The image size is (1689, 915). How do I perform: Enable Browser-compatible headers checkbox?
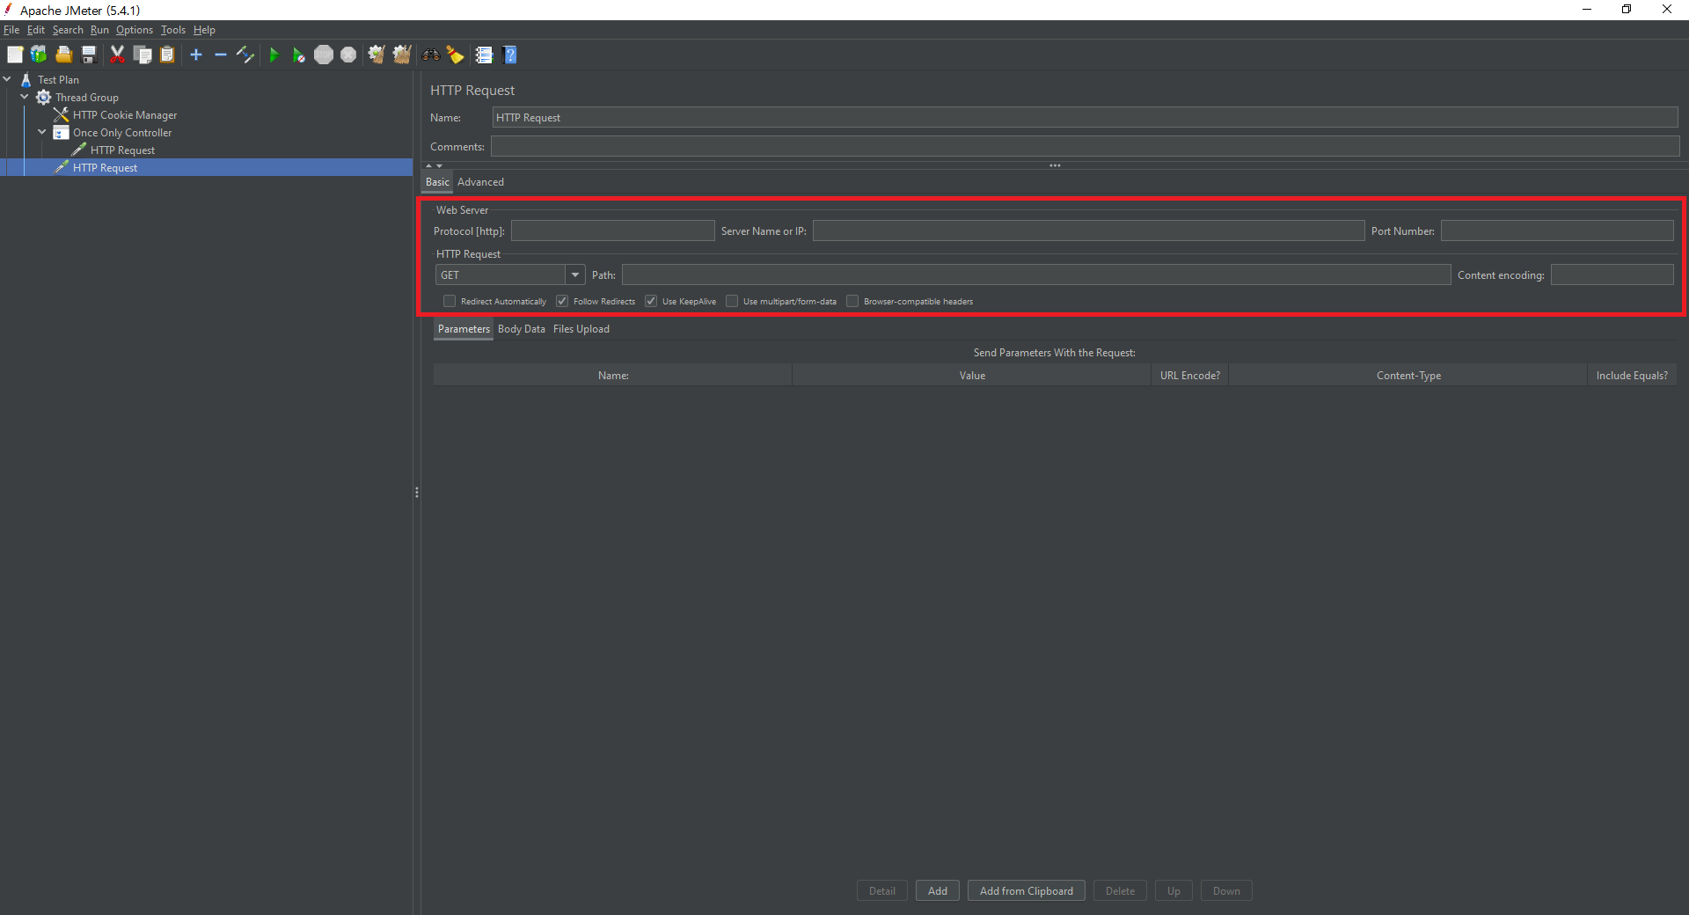pyautogui.click(x=852, y=301)
